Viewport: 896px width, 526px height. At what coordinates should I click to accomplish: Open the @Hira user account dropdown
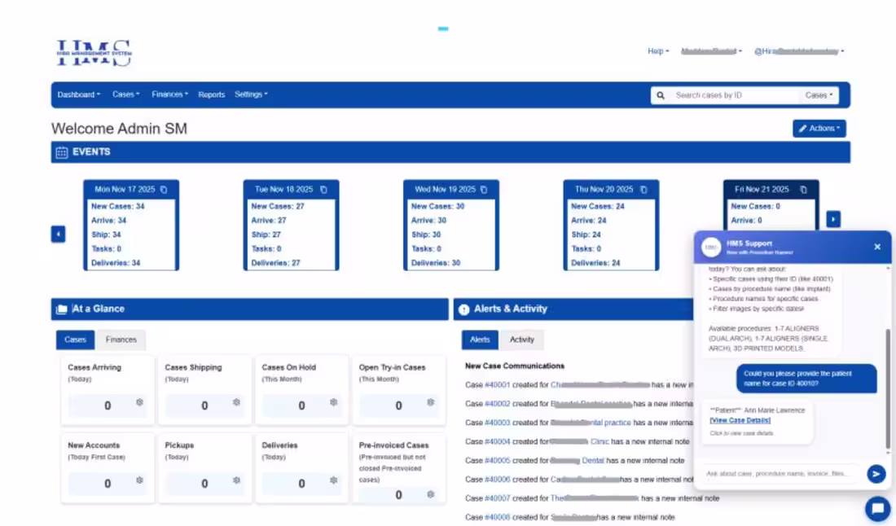click(x=799, y=51)
